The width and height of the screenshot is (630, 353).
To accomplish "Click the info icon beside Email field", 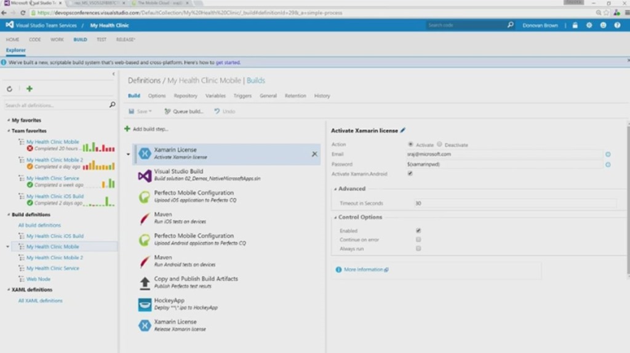I will [x=608, y=154].
